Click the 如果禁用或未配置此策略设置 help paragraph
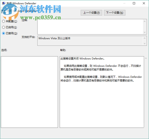 101,79
